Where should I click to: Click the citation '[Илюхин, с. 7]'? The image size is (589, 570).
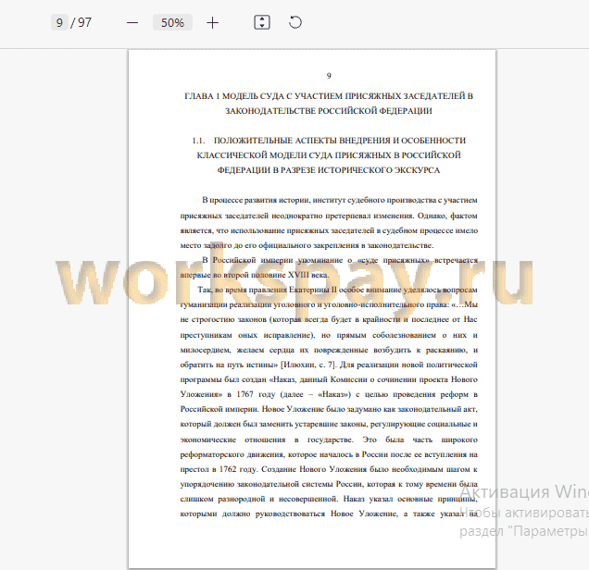(309, 365)
